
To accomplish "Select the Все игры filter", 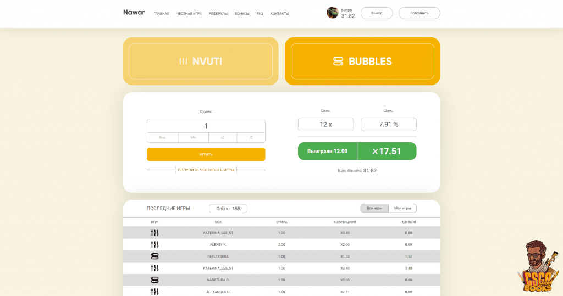I will (x=374, y=208).
